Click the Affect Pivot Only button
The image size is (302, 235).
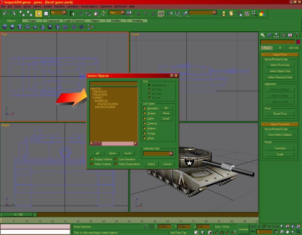280,65
